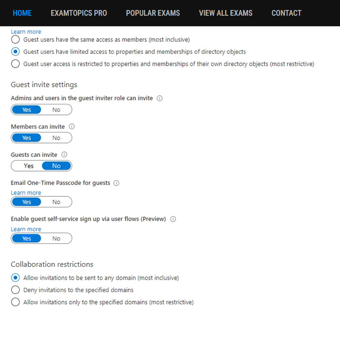The width and height of the screenshot is (340, 345).
Task: Disable guest self-service sign up via No
Action: (56, 239)
